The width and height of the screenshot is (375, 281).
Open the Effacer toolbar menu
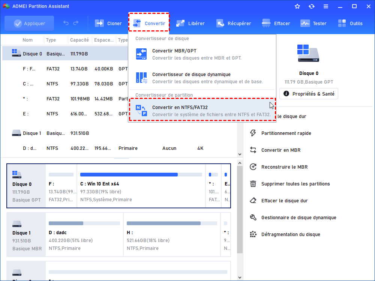coord(276,23)
